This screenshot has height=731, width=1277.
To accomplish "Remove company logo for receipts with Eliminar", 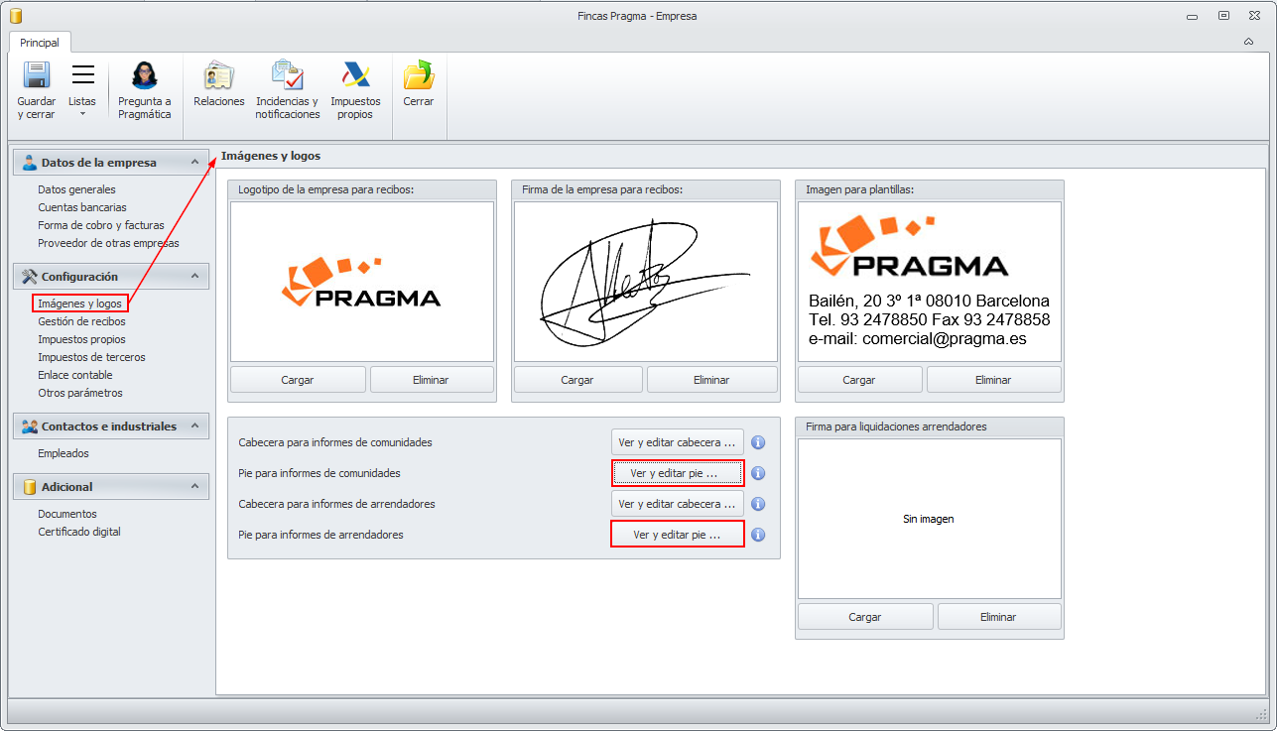I will coord(432,380).
